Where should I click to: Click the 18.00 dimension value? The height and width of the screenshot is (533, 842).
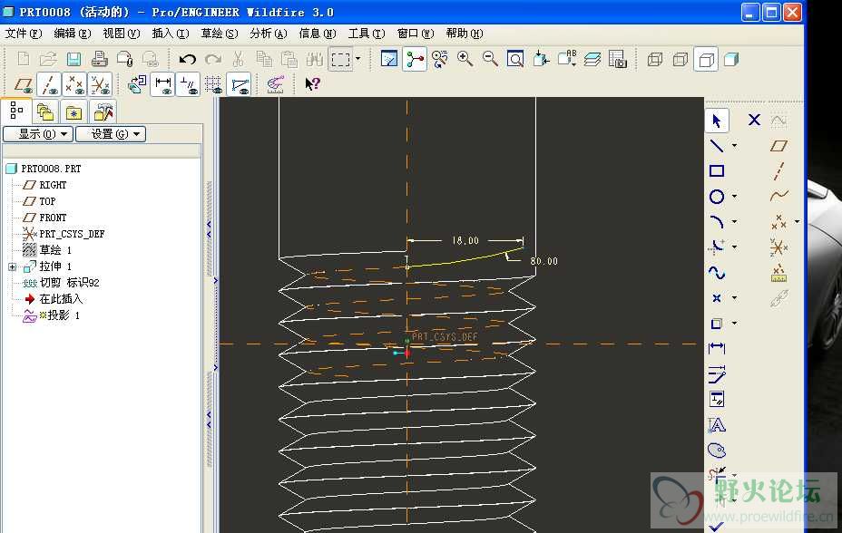point(465,241)
